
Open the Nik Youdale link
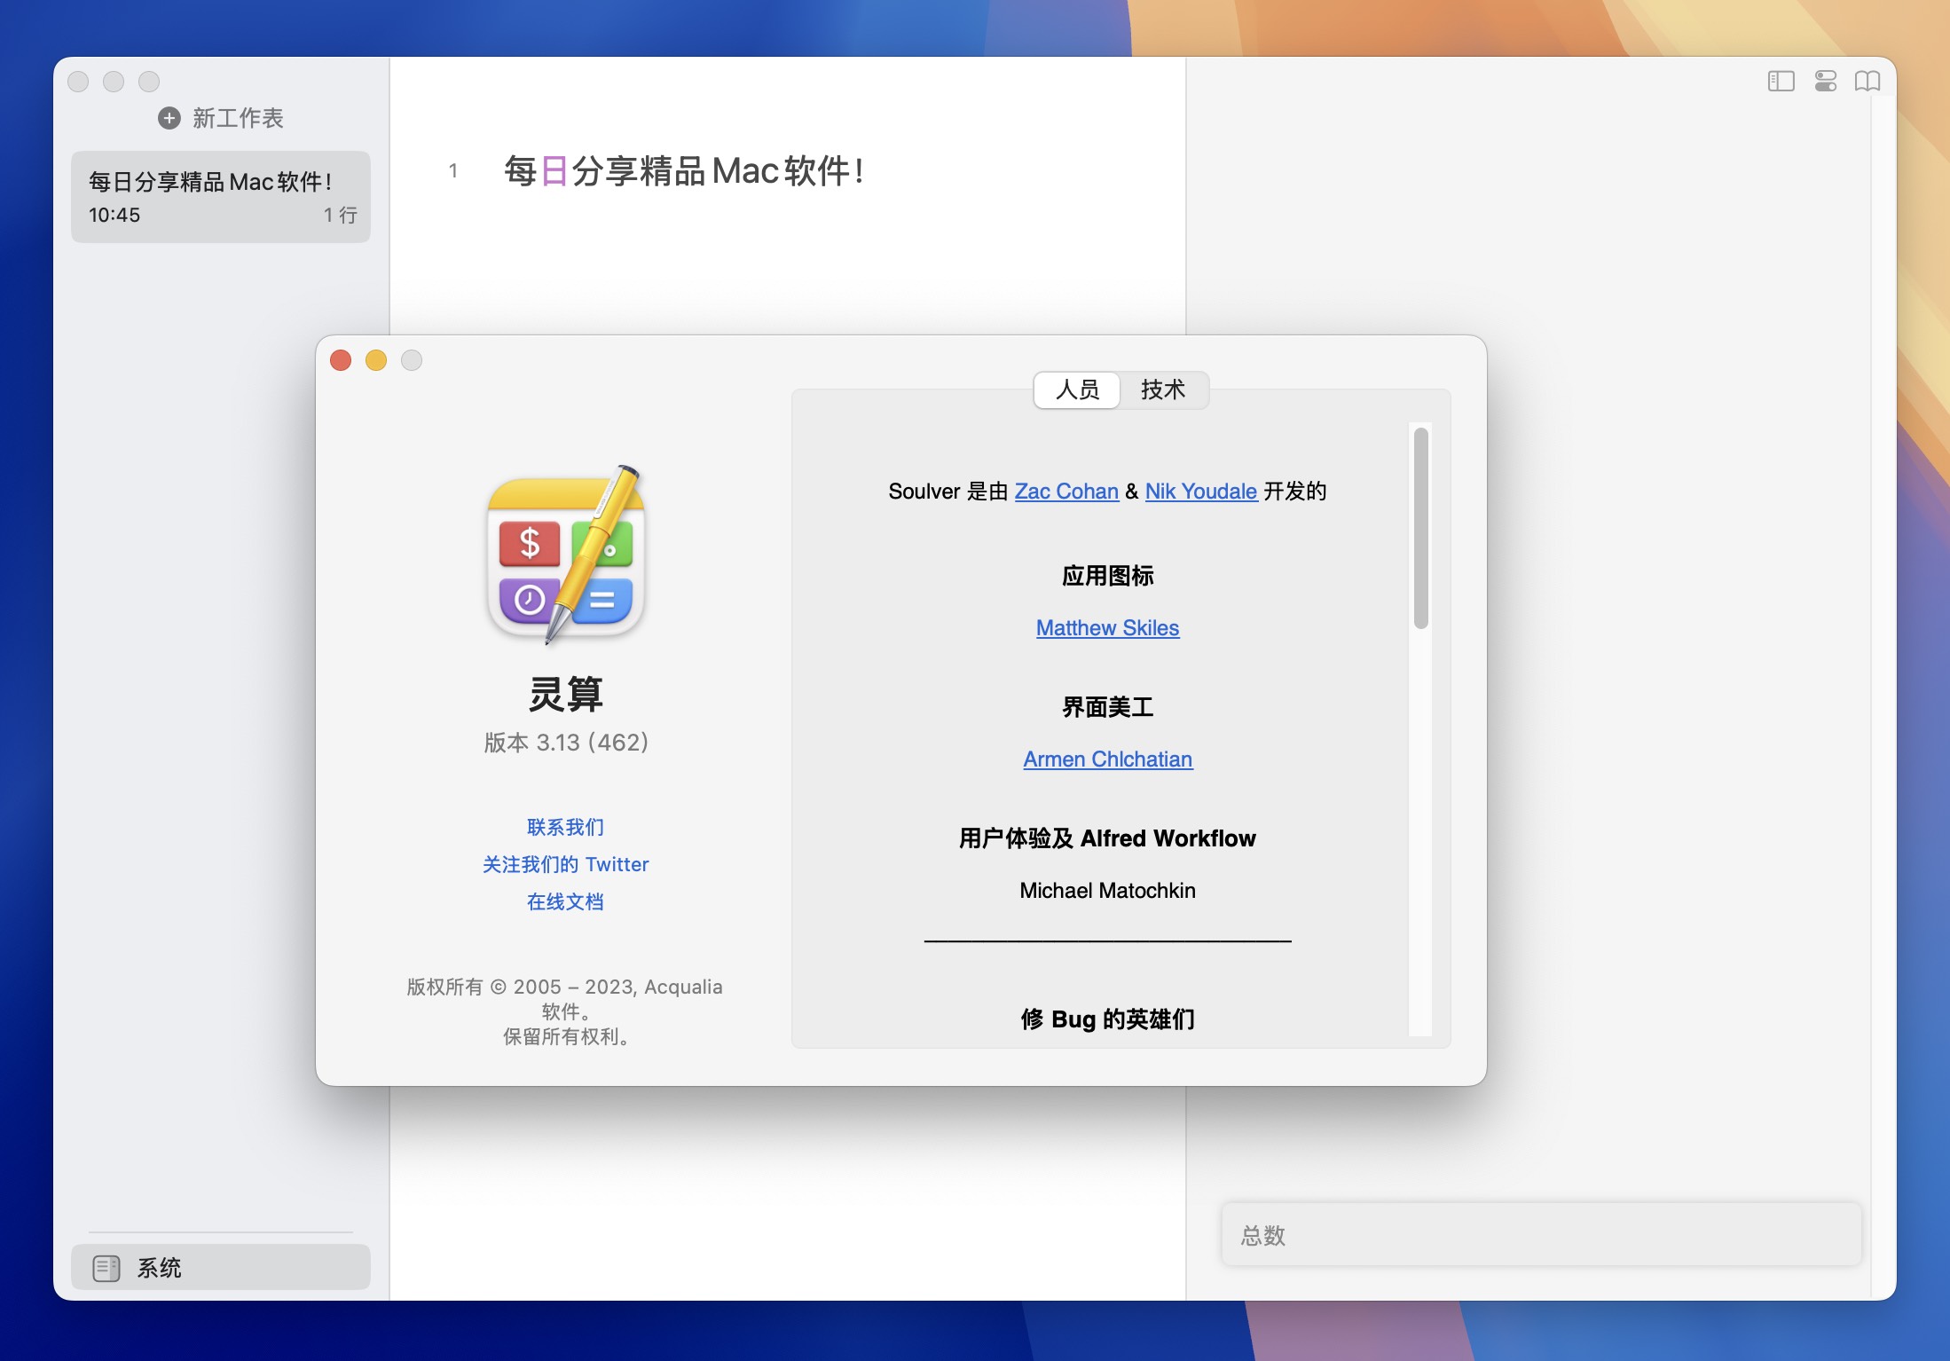pos(1201,492)
